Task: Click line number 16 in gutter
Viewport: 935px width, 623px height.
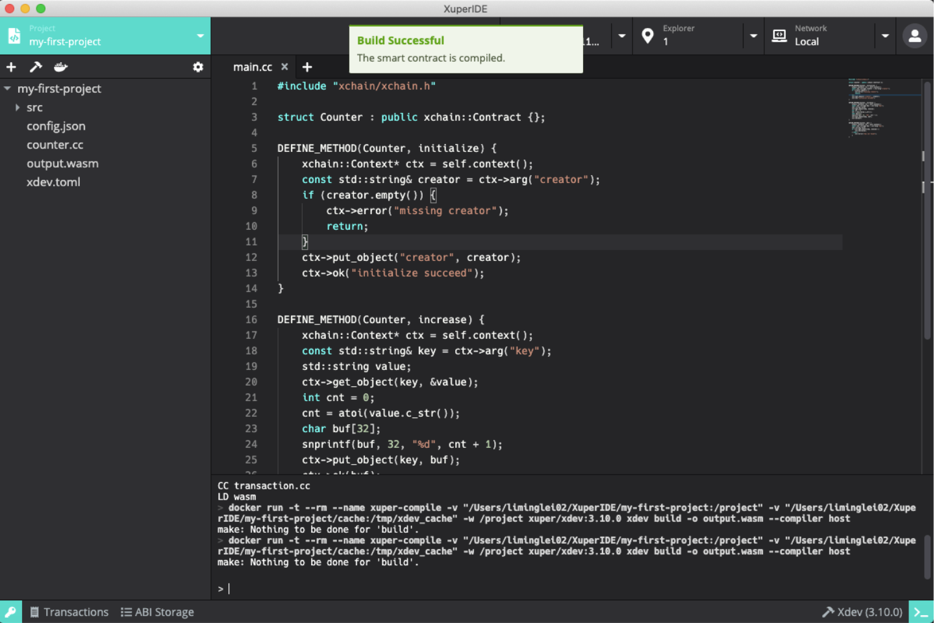Action: click(251, 319)
